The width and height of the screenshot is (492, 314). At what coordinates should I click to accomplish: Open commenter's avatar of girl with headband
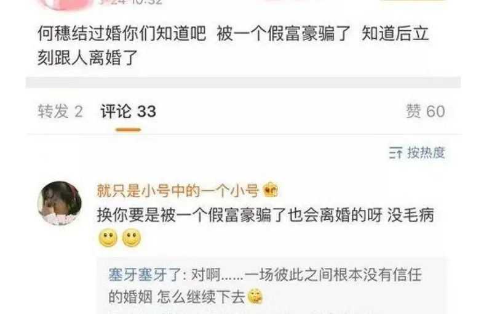60,203
